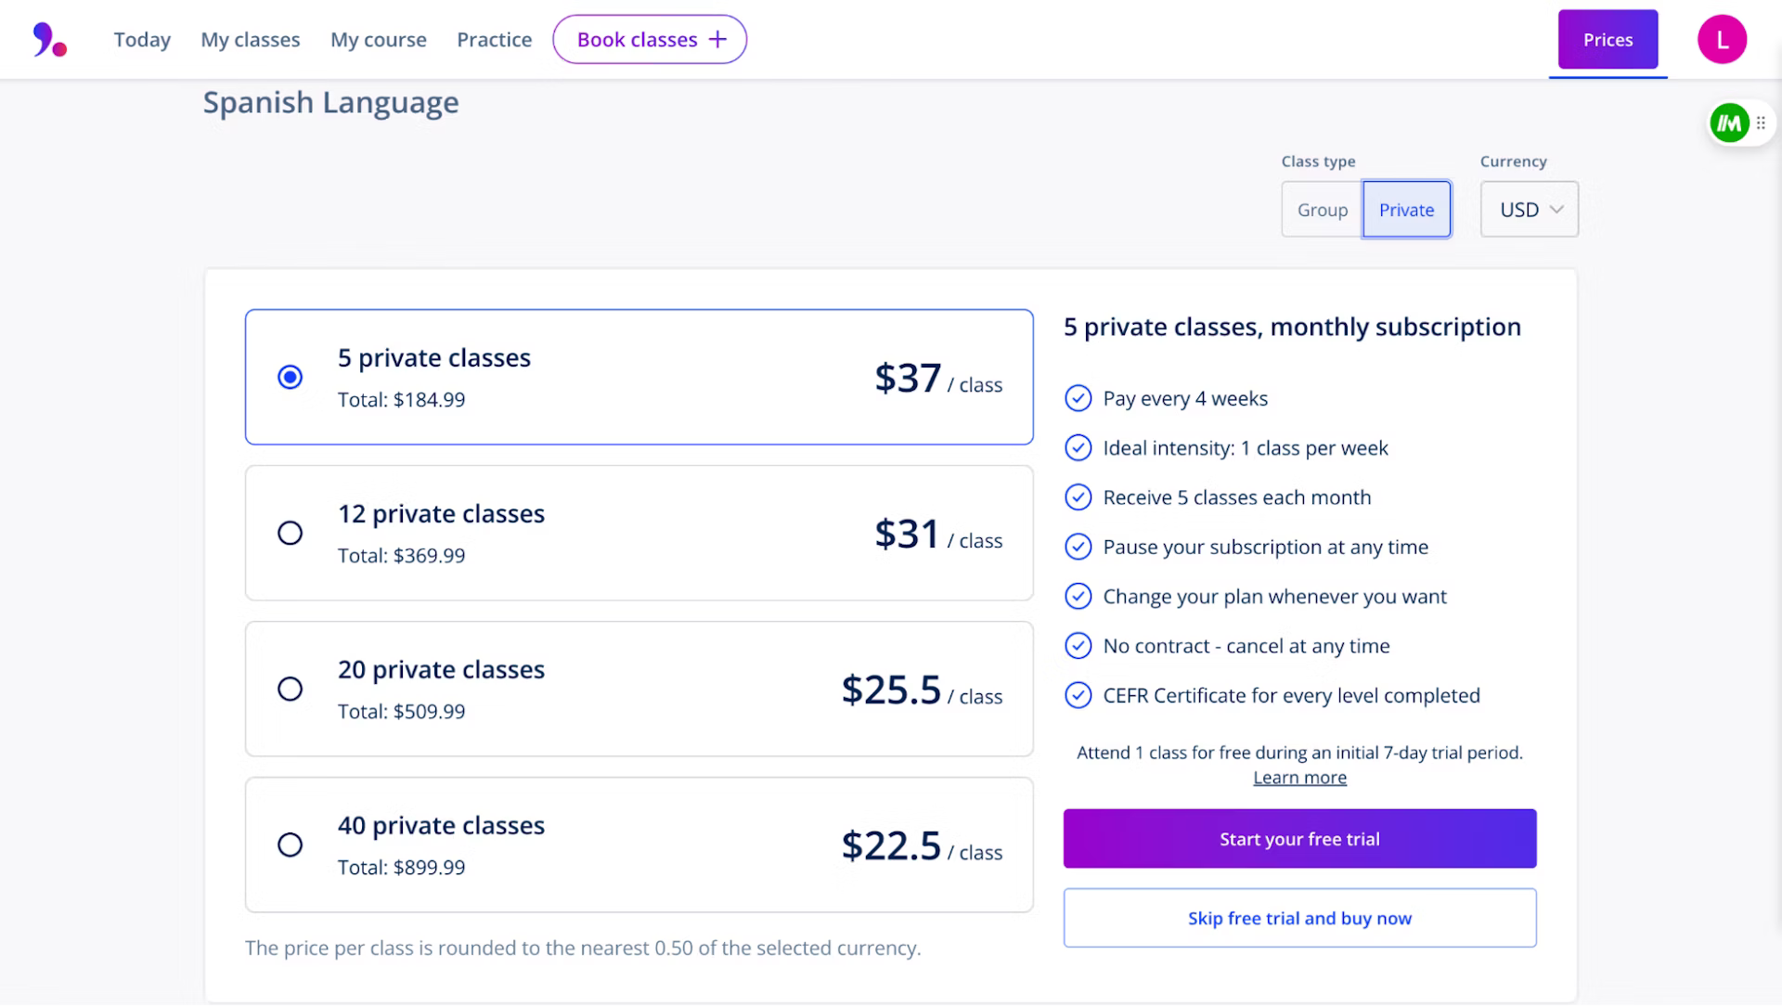Open the Prices page button
The image size is (1782, 1006).
(1608, 40)
